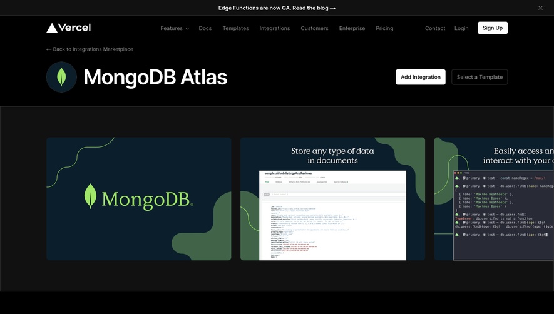
Task: Open the 'Easily access' terminal screenshot
Action: [494, 199]
